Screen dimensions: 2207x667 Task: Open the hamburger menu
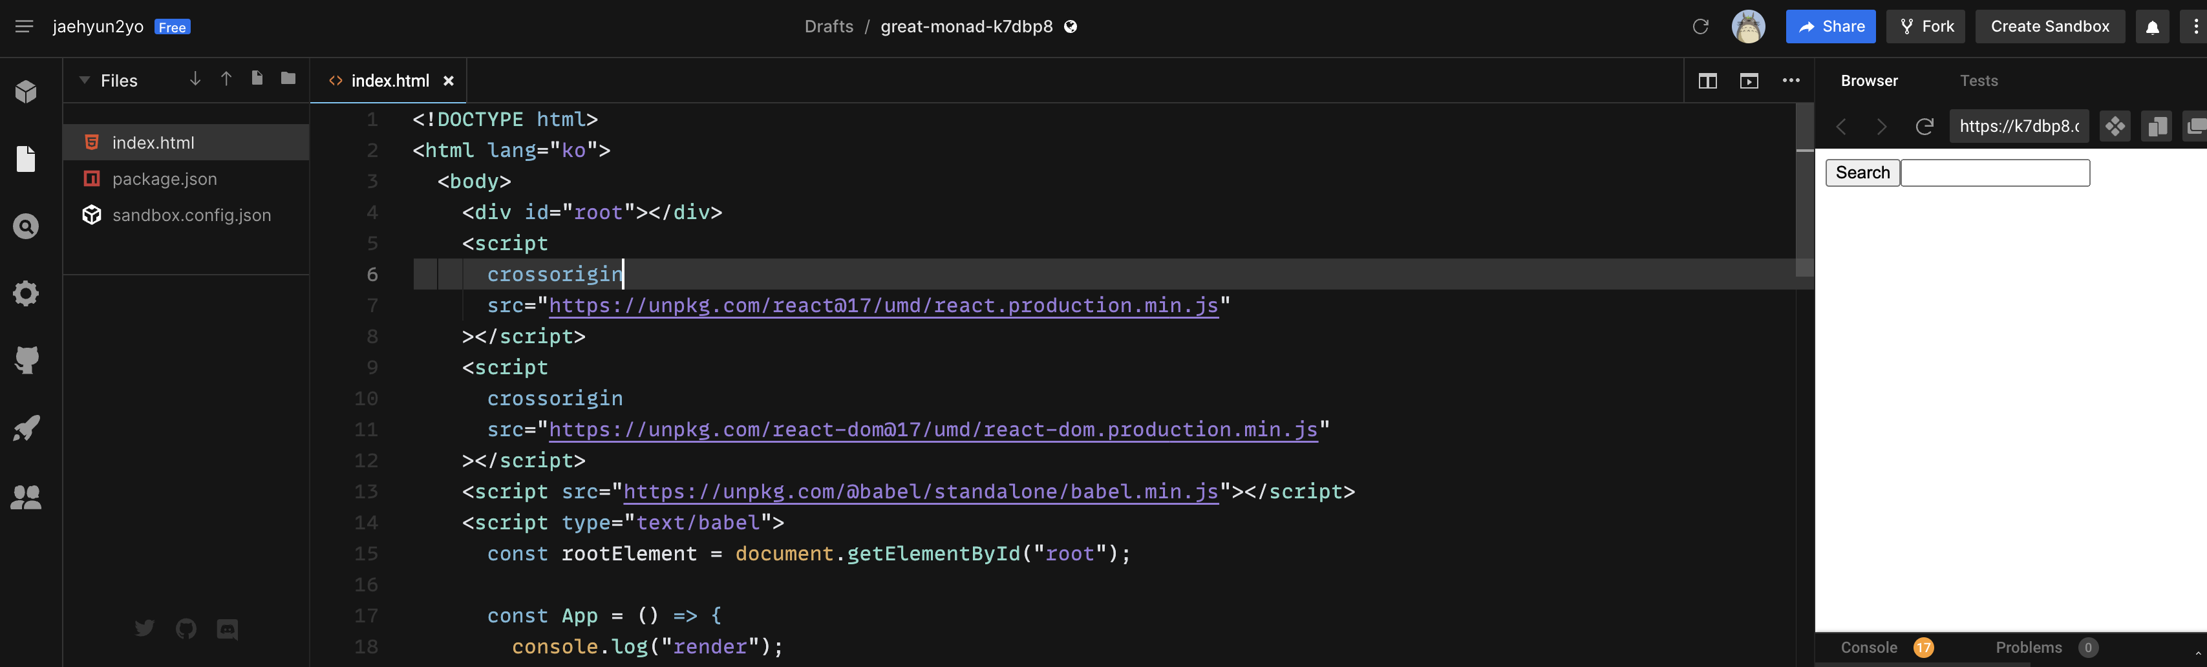tap(24, 26)
